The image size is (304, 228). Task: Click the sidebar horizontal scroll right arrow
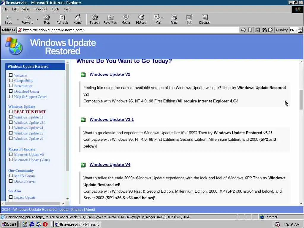63,203
